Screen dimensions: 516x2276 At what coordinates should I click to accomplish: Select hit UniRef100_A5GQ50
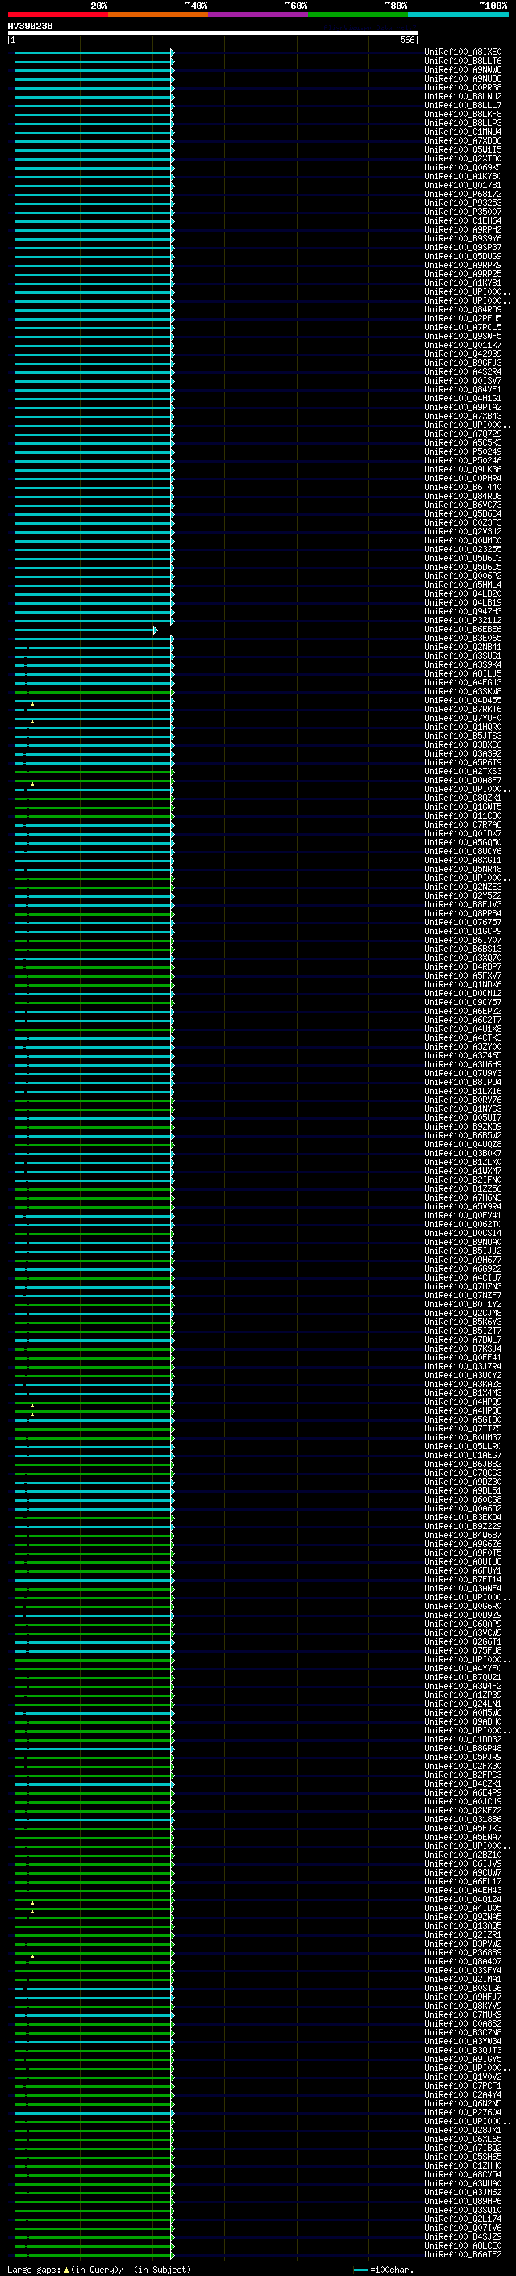click(x=463, y=842)
